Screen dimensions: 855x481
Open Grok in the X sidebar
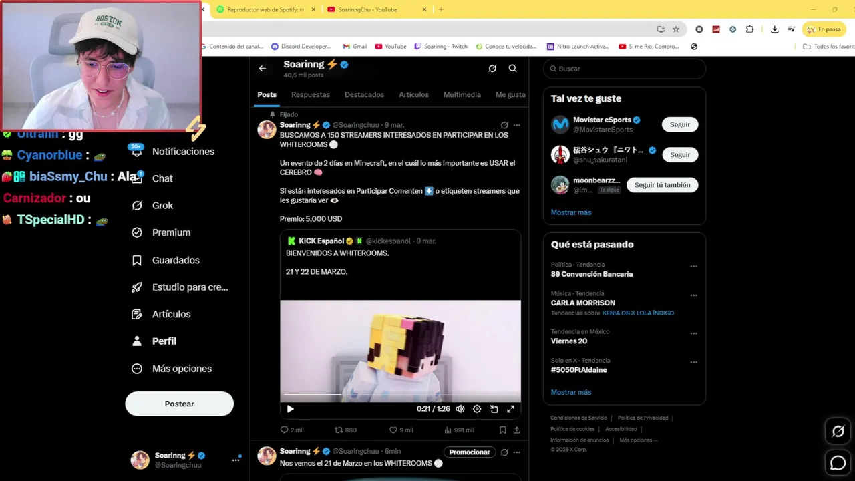click(x=152, y=206)
